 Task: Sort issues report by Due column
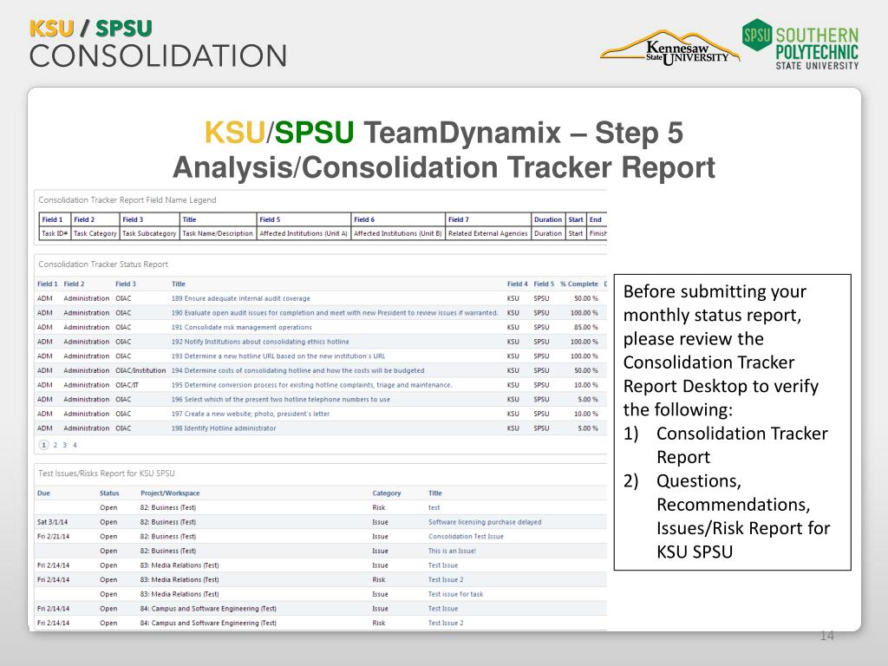pos(43,493)
